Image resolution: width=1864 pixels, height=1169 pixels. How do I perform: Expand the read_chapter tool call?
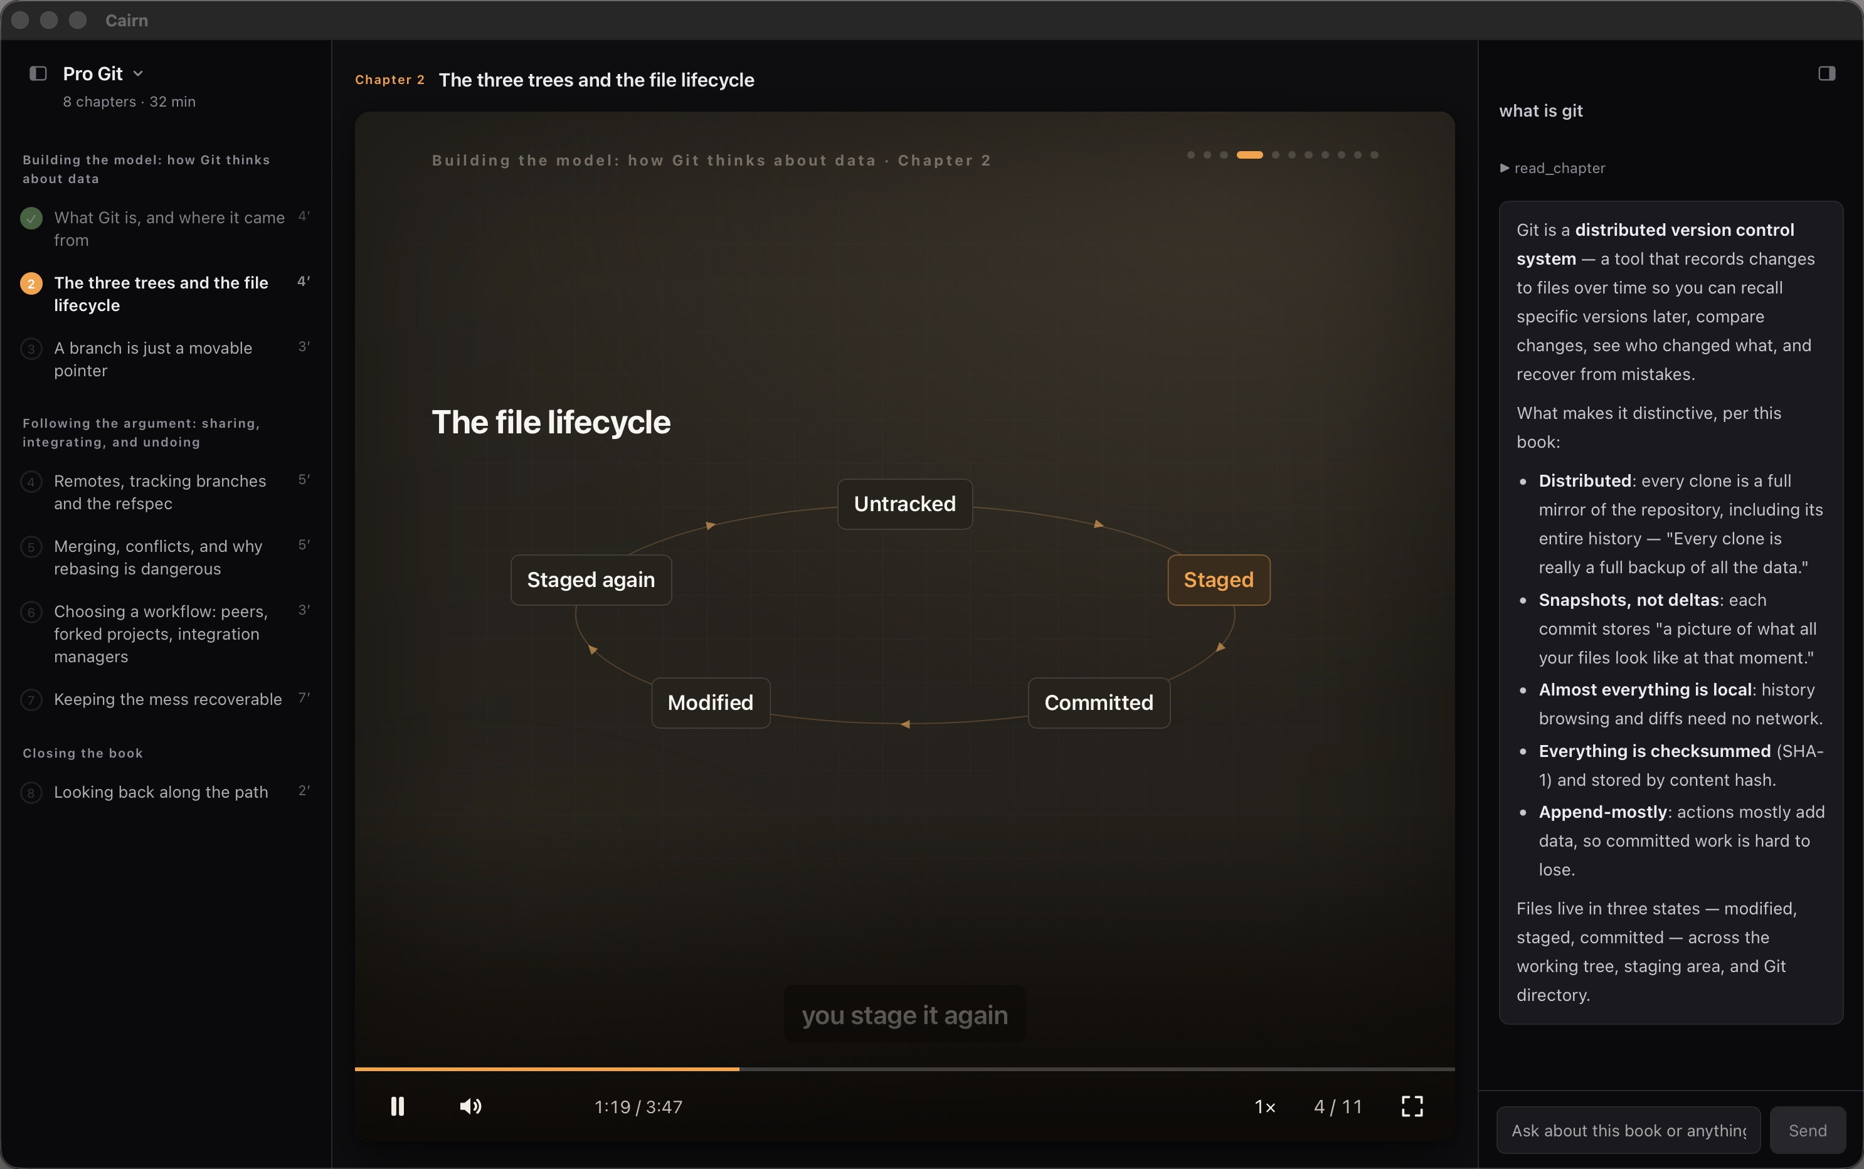(x=1552, y=168)
